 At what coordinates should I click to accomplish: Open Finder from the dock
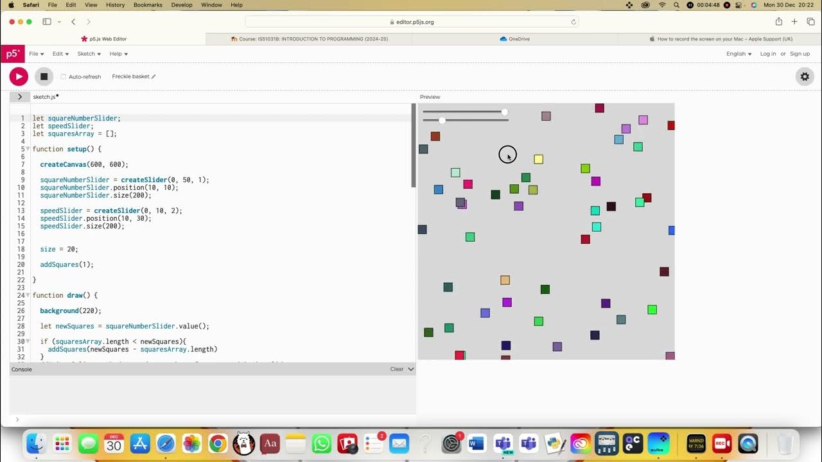37,443
